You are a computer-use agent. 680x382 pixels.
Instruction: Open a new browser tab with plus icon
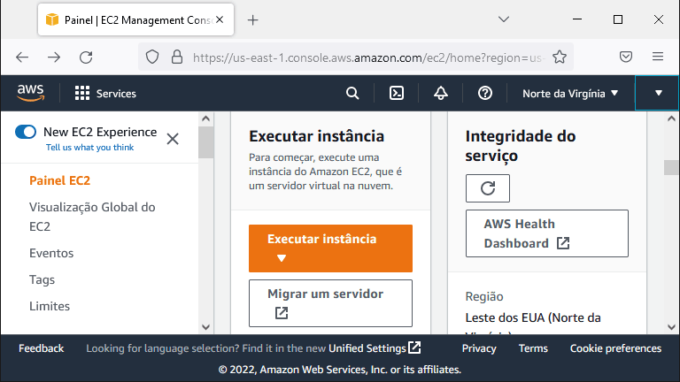click(x=253, y=20)
